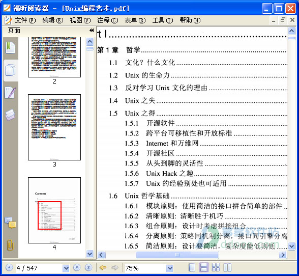Open the 文件(F) menu
The image size is (299, 276).
coord(25,20)
